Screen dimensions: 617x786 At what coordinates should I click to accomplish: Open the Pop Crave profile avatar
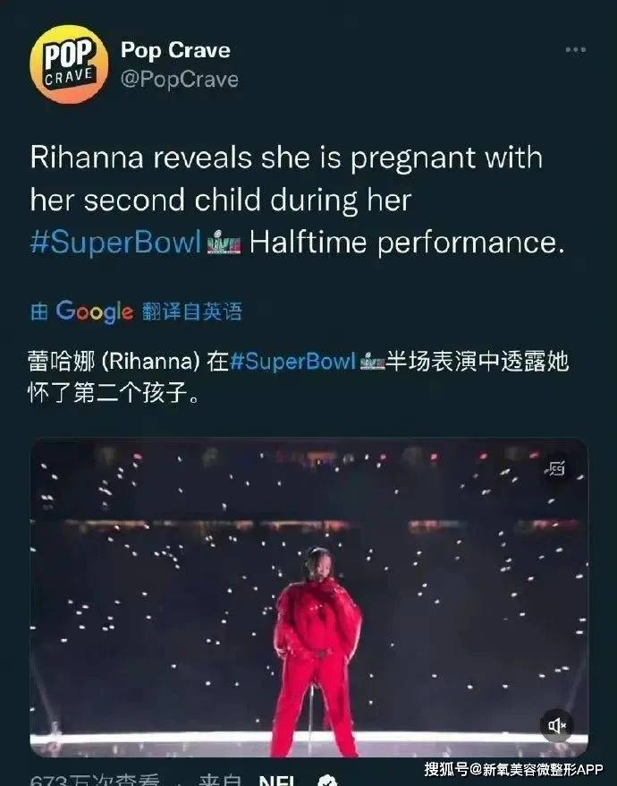click(x=69, y=64)
